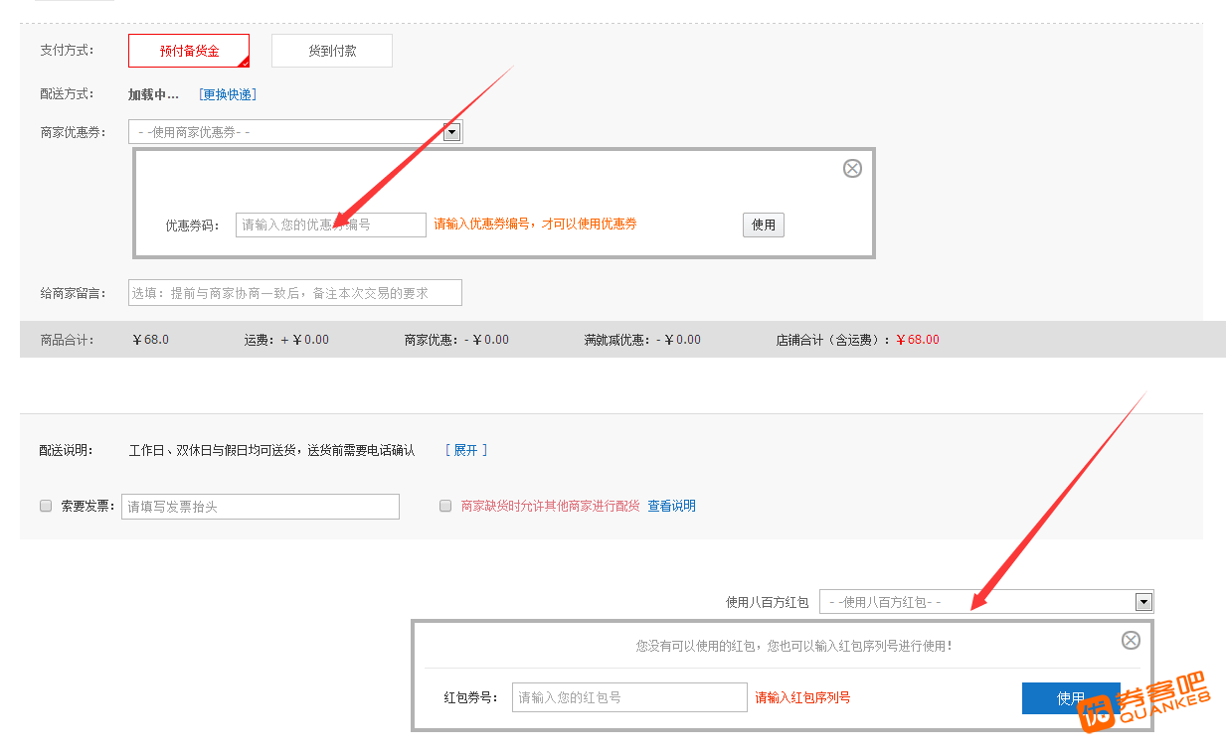Click arrow button on 使用商家优惠券 dropdown
The image size is (1226, 753).
click(x=451, y=131)
